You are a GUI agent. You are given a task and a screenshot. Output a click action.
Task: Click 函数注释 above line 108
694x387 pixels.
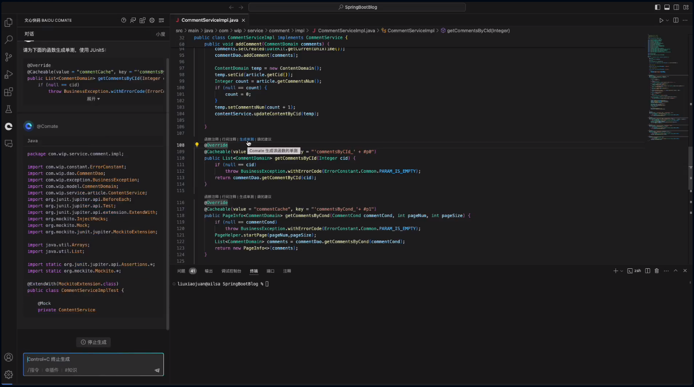point(211,139)
